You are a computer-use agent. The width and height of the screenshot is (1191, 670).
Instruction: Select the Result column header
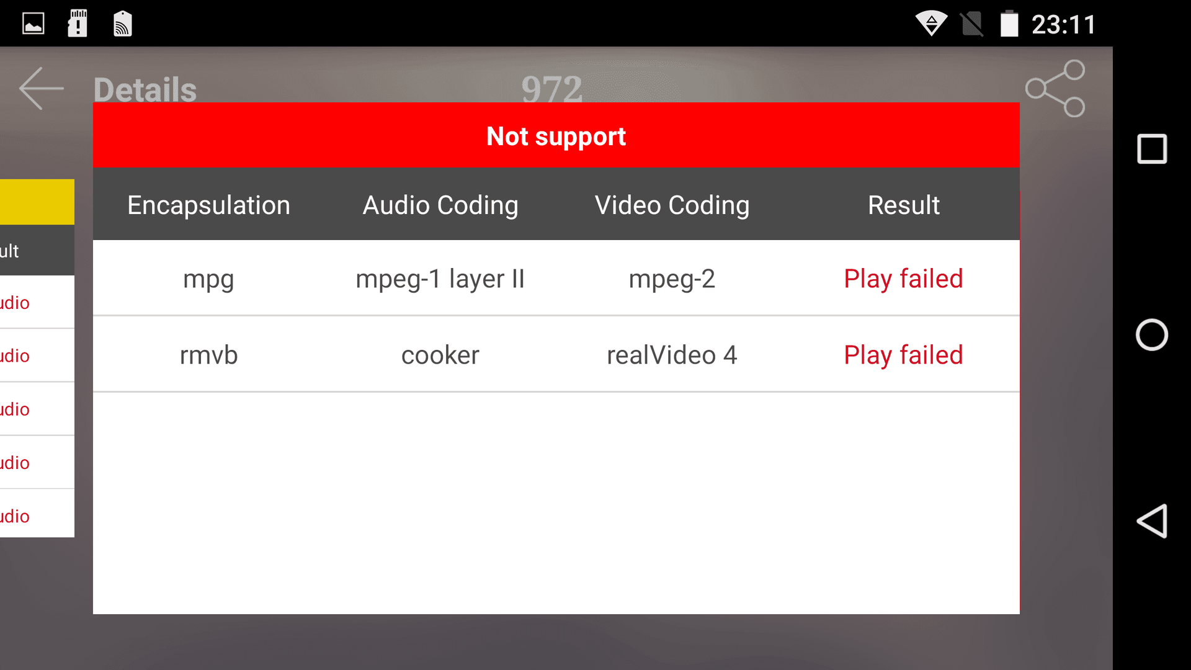904,205
